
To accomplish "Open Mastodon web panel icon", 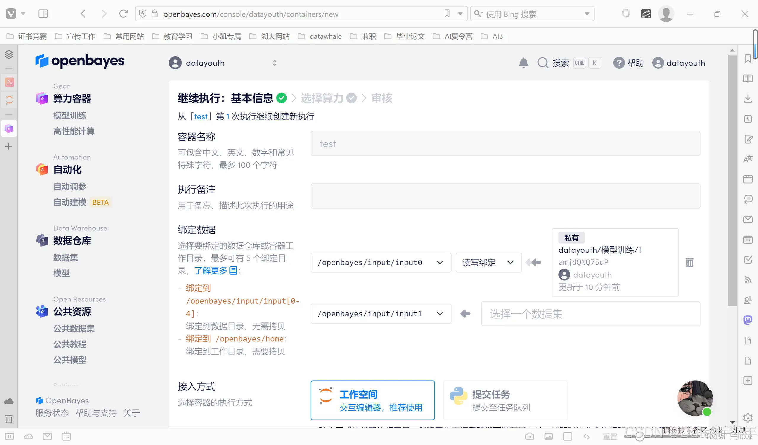I will (748, 320).
